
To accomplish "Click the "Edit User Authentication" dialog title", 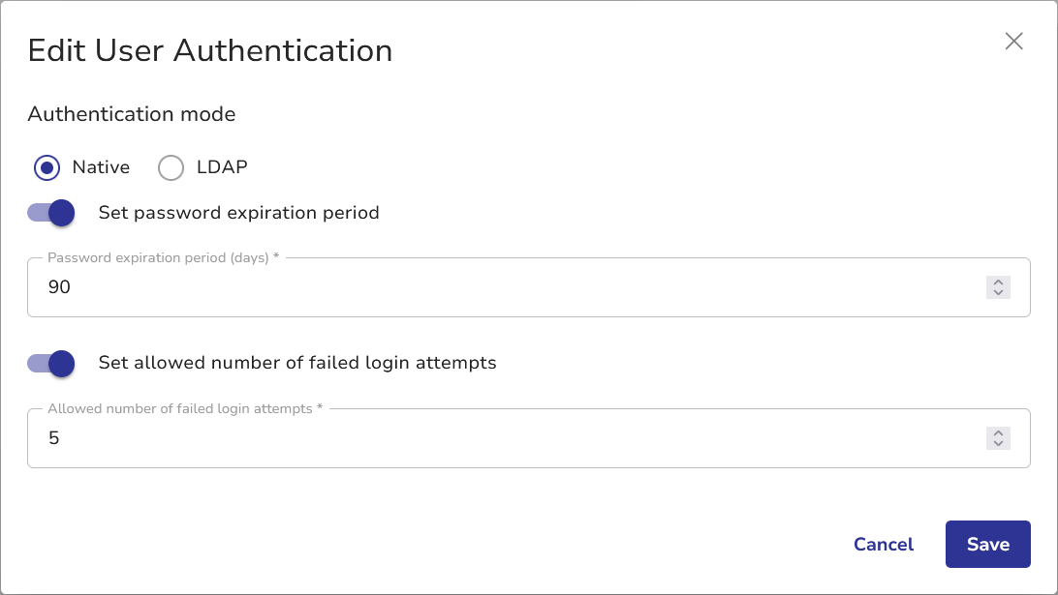I will coord(209,50).
